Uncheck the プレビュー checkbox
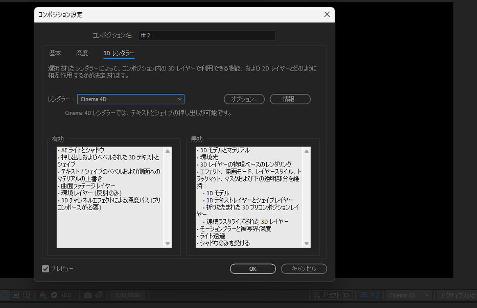477x308 pixels. point(45,269)
